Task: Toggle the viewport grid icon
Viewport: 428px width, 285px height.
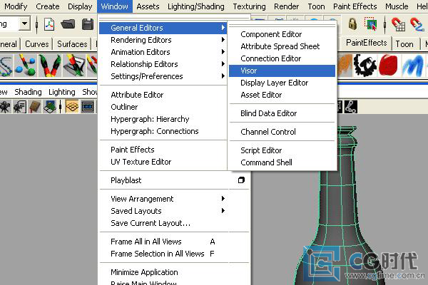Action: [x=72, y=107]
